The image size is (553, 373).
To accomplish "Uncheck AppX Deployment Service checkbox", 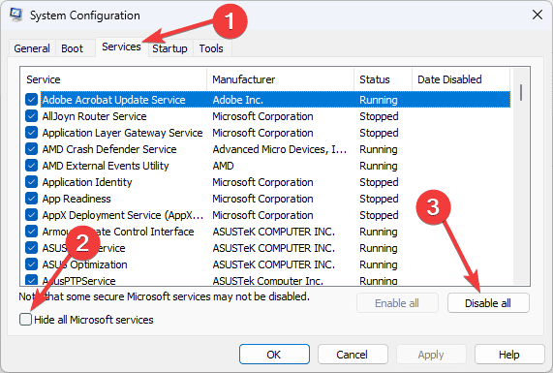I will point(31,215).
